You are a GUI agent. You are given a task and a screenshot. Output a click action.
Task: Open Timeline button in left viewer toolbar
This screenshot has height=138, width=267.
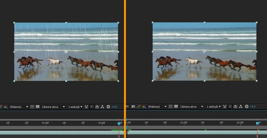point(97,107)
